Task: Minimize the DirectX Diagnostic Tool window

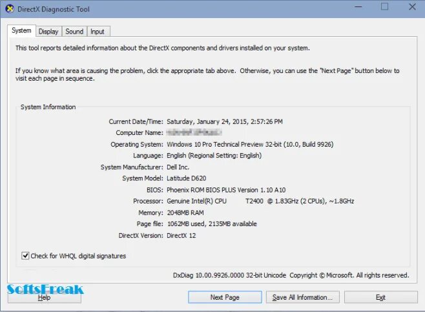Action: [x=358, y=6]
